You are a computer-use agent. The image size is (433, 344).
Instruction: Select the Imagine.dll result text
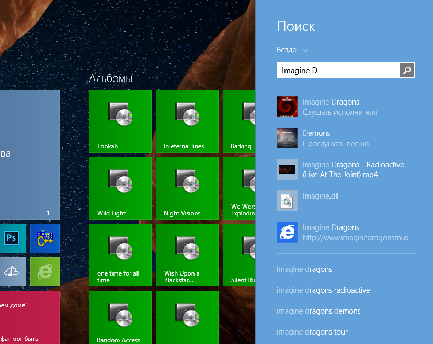click(x=321, y=196)
